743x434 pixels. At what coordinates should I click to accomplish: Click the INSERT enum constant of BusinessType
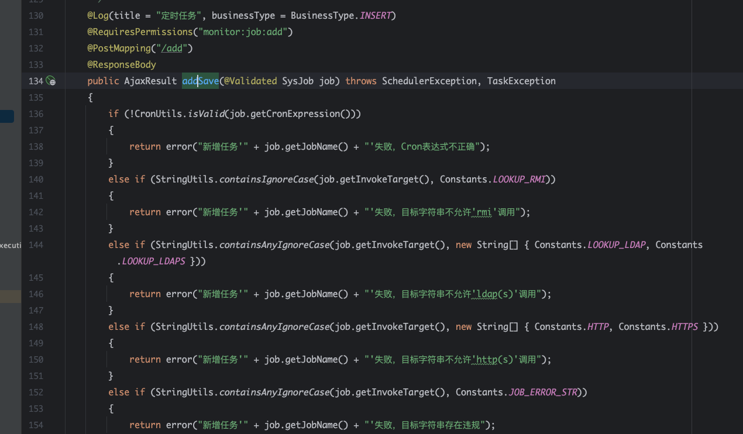[x=375, y=15]
